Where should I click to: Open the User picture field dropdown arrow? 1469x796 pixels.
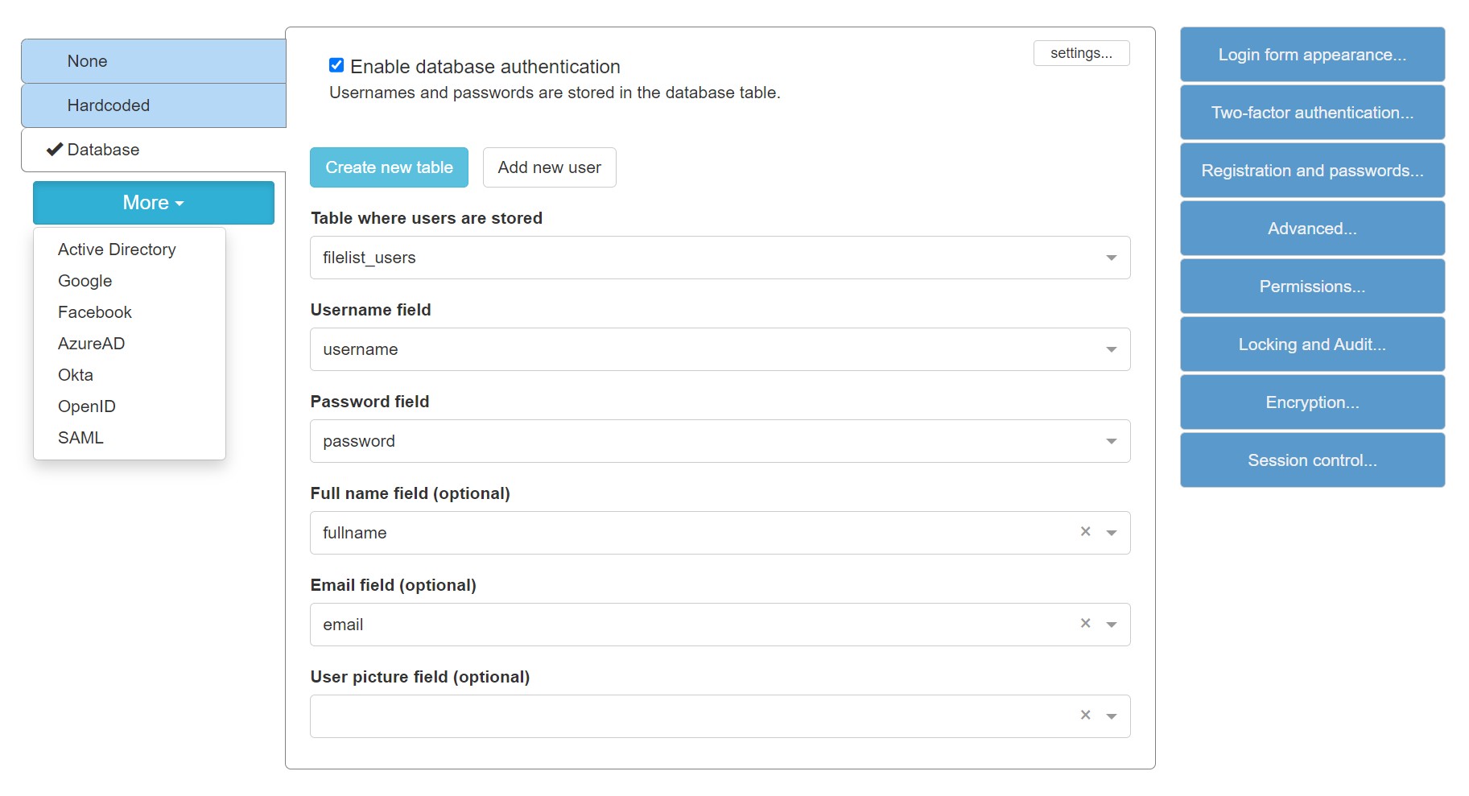1112,715
